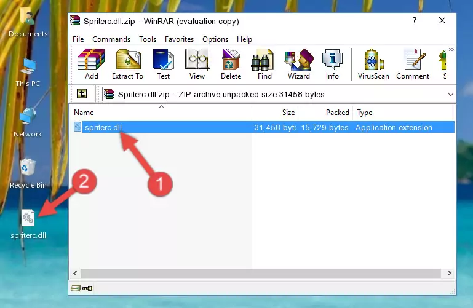Click the WinRAR title bar icon
The width and height of the screenshot is (473, 308).
[75, 20]
